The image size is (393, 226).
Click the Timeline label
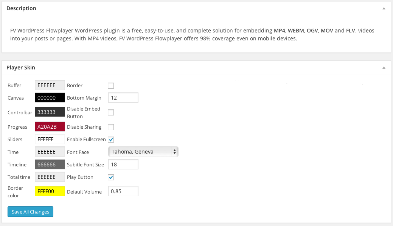coord(17,165)
